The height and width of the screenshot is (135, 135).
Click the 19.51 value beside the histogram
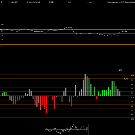tap(126, 79)
